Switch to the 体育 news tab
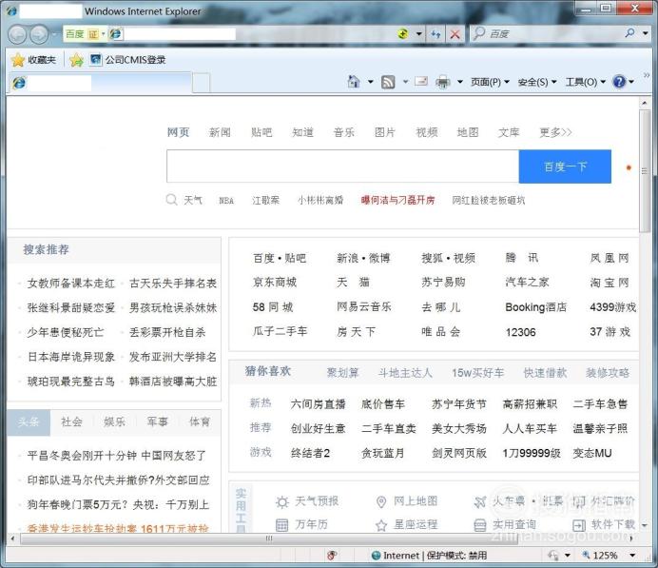 click(200, 421)
